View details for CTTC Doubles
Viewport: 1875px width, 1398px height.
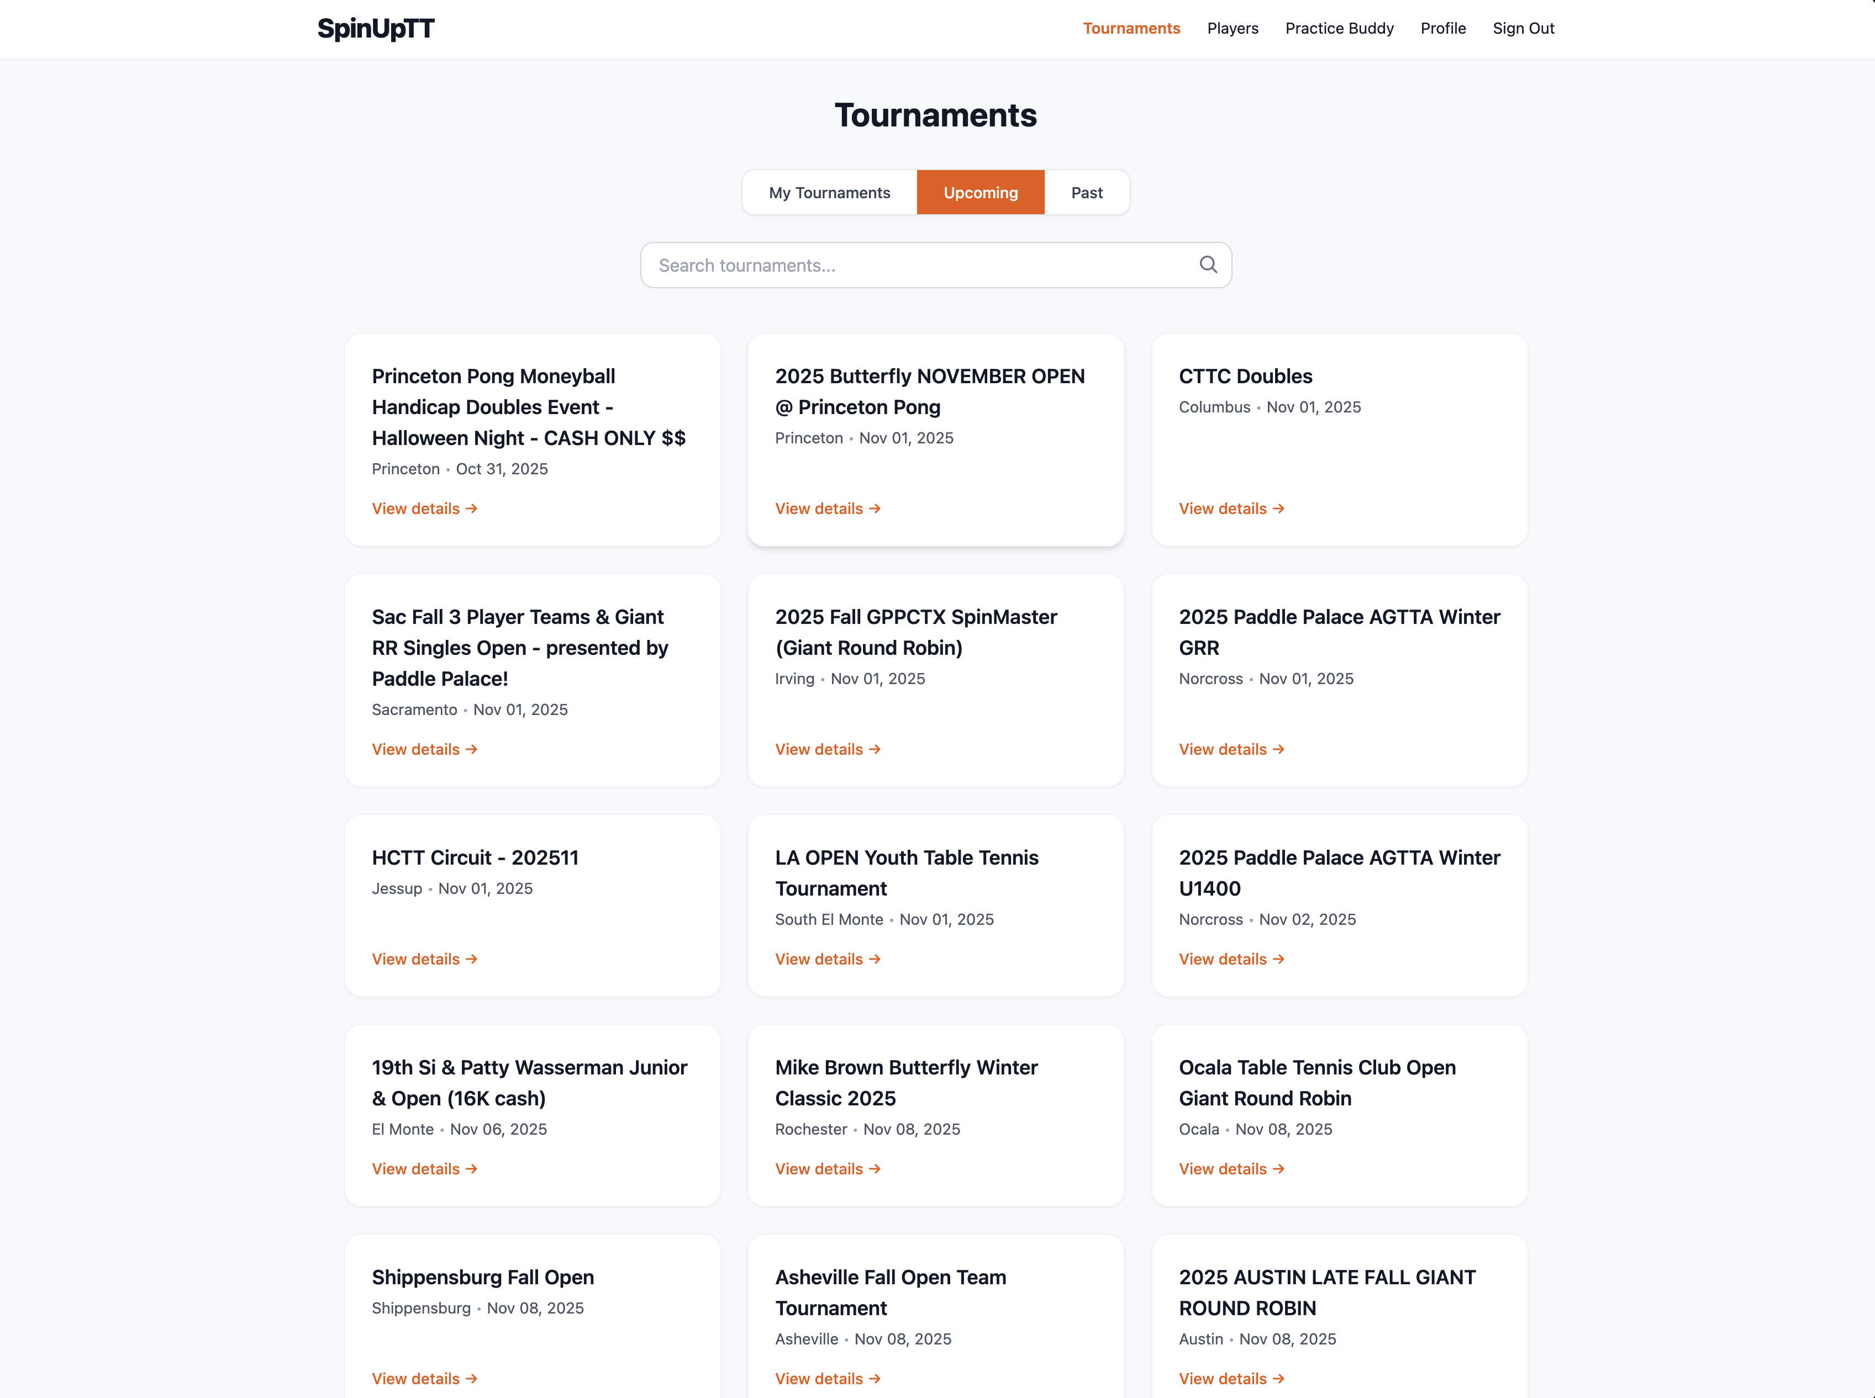(x=1231, y=509)
